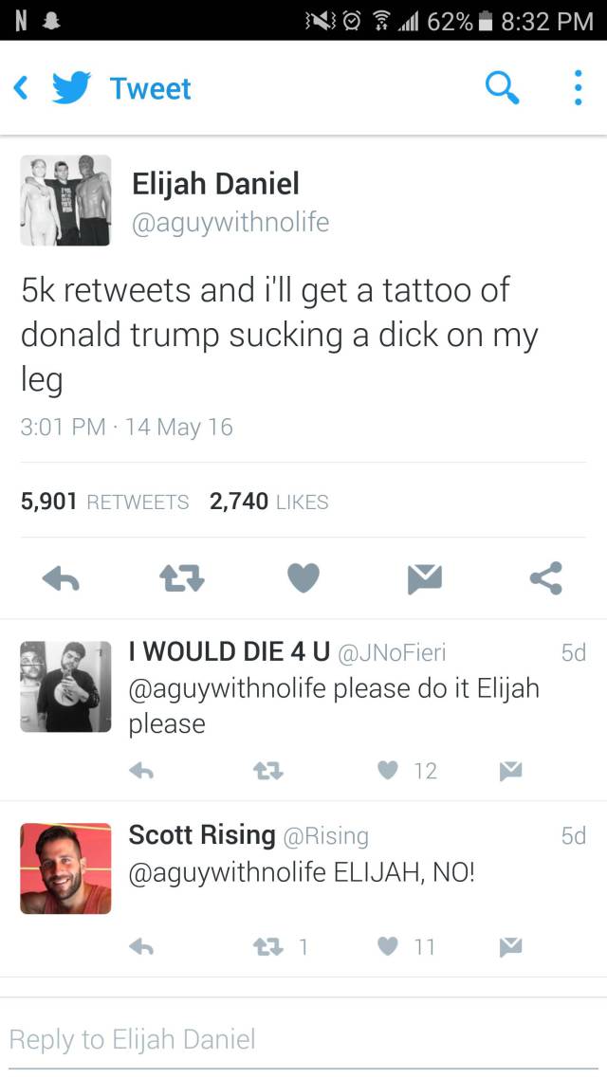View the 5,901 Retweets list
Screen dimensions: 607x1078
point(104,502)
